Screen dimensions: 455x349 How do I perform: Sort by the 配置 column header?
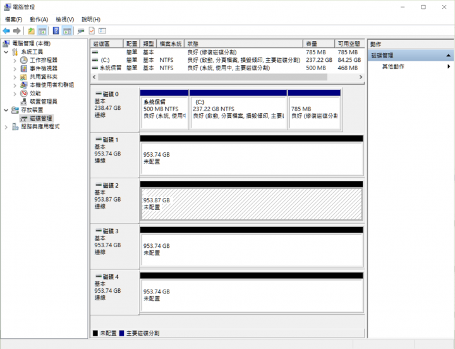point(131,44)
